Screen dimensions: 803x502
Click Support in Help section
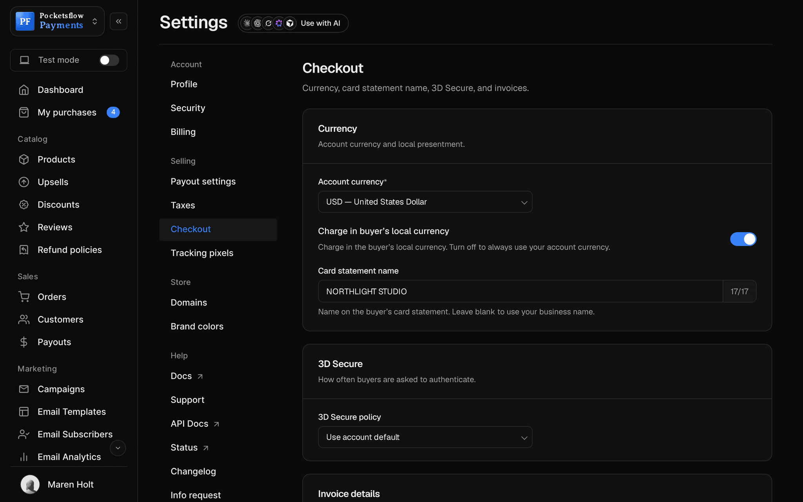(x=187, y=400)
